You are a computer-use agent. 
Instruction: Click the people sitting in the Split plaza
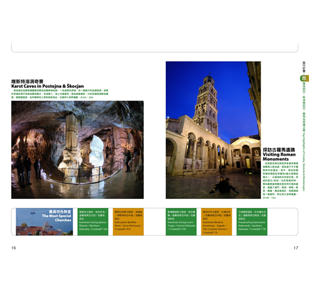tap(224, 185)
